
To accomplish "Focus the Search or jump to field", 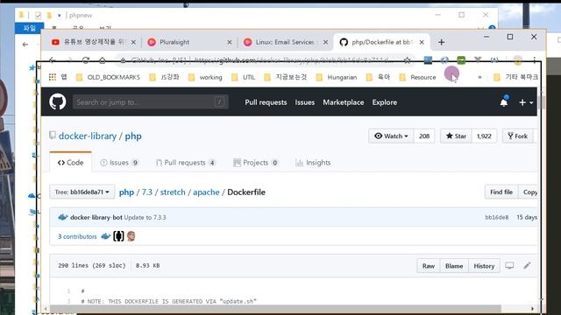I will [150, 102].
